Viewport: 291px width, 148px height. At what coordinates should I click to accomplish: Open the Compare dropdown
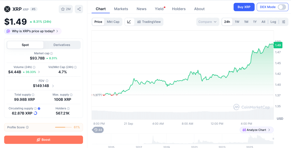[x=207, y=22]
